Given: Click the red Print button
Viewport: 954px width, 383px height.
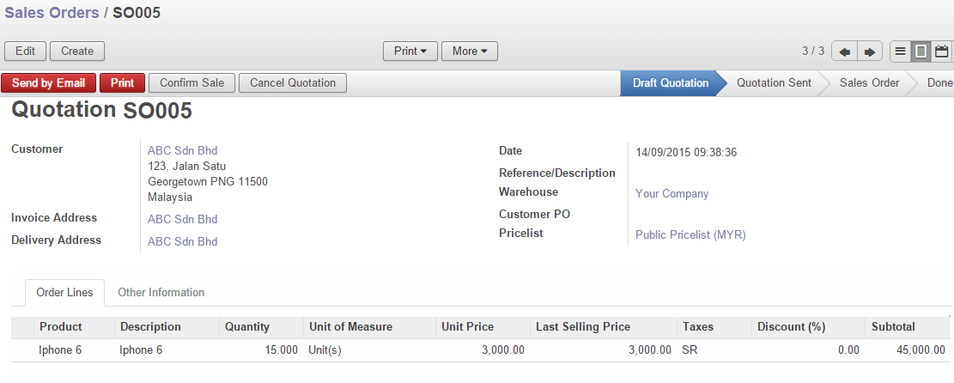Looking at the screenshot, I should click(x=122, y=83).
